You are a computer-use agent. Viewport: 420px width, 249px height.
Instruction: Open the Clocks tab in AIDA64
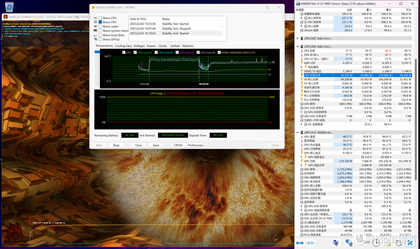[163, 46]
